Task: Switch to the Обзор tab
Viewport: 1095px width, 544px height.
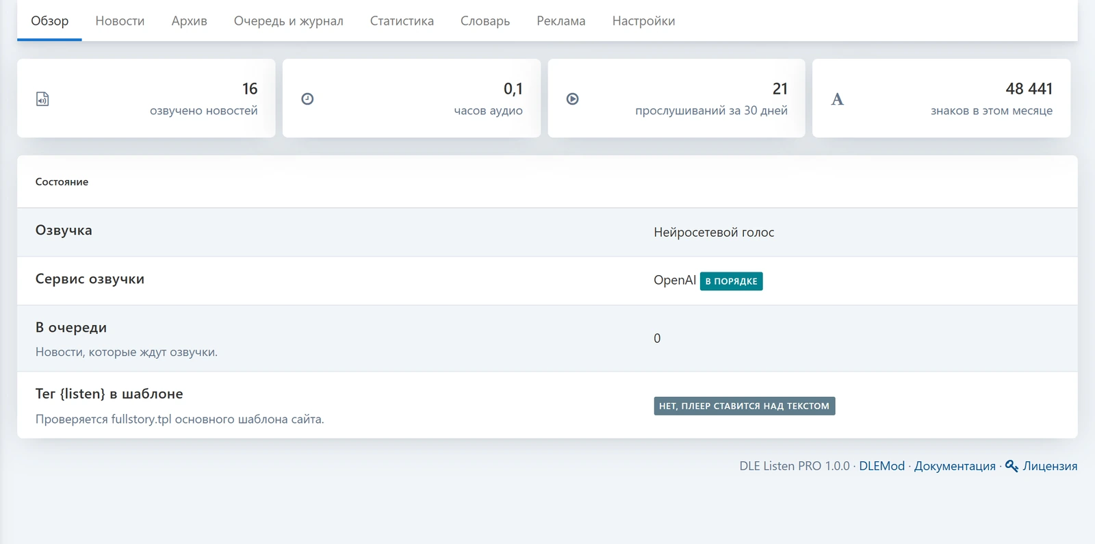Action: (49, 21)
